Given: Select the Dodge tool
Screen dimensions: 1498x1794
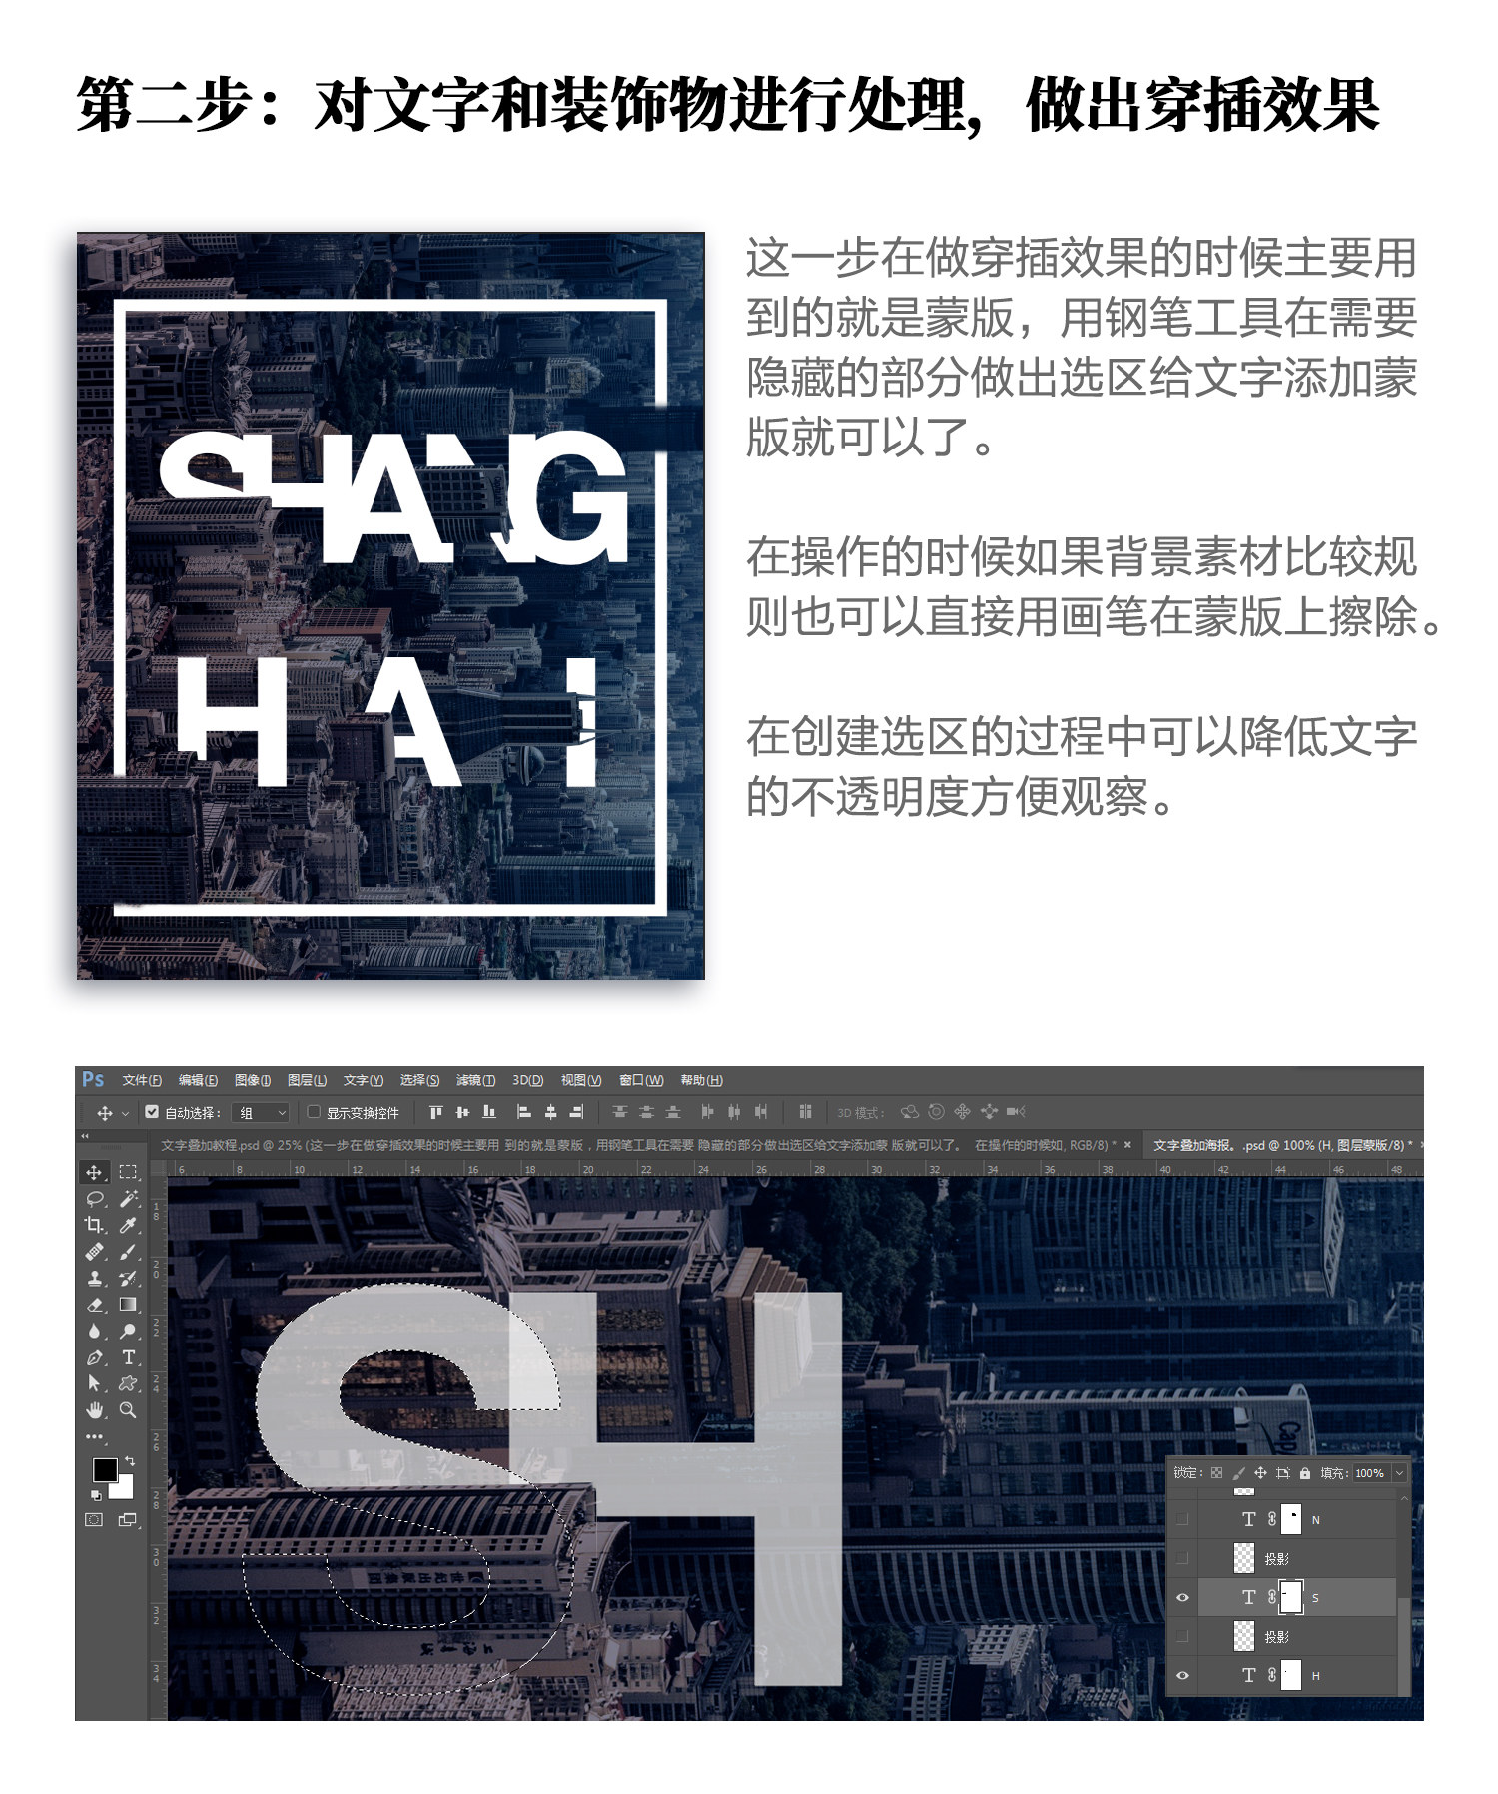Looking at the screenshot, I should pos(128,1331).
